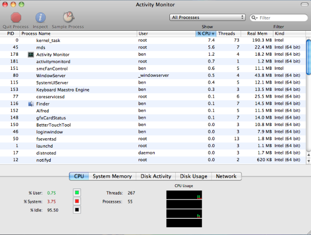Click the Processes count 55
311x235 pixels.
pos(130,202)
